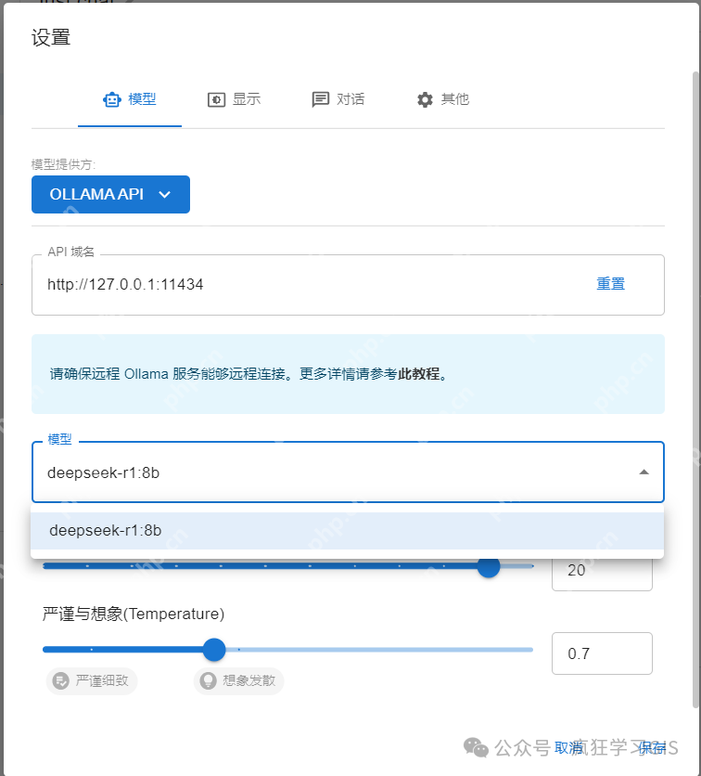701x776 pixels.
Task: Select deepseek-r1:8b from the dropdown list
Action: tap(347, 531)
